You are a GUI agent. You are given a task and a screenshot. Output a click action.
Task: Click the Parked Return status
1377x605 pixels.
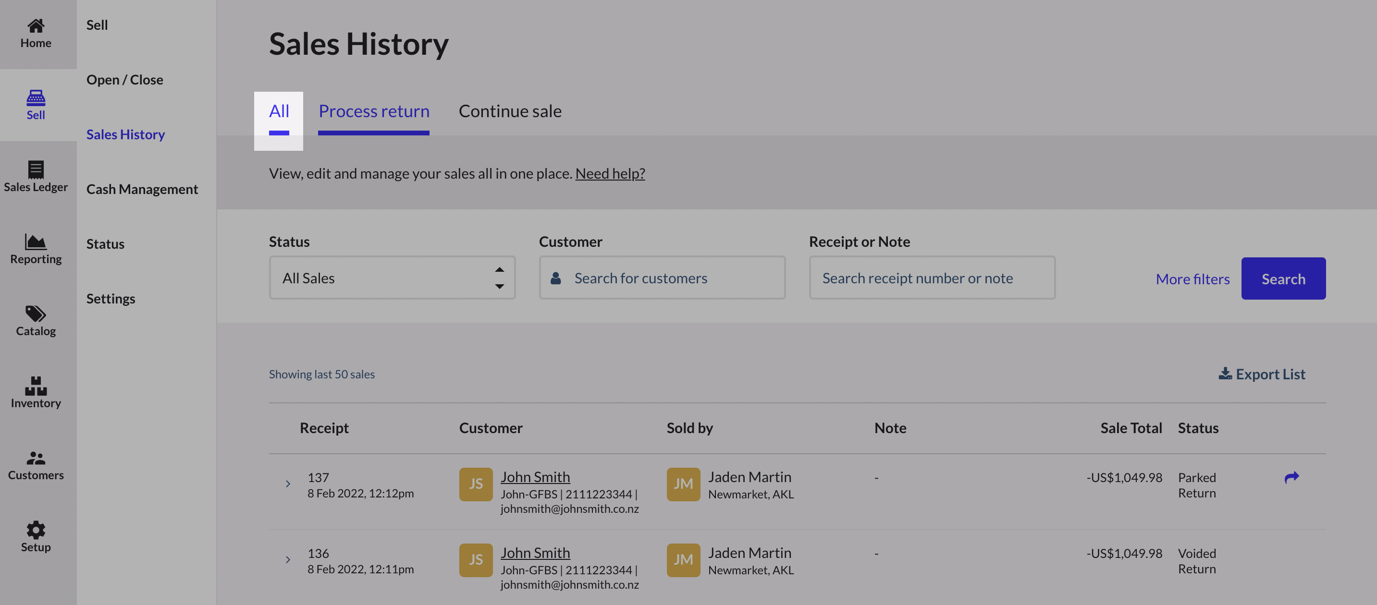point(1197,485)
